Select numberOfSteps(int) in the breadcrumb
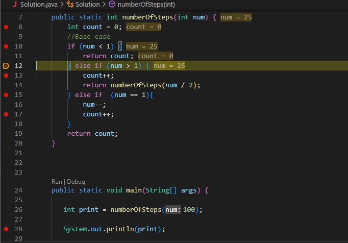 tap(146, 4)
